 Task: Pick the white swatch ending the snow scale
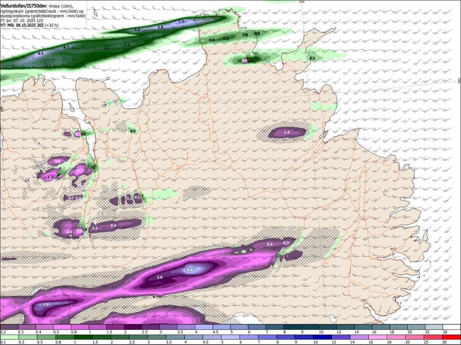(x=452, y=327)
